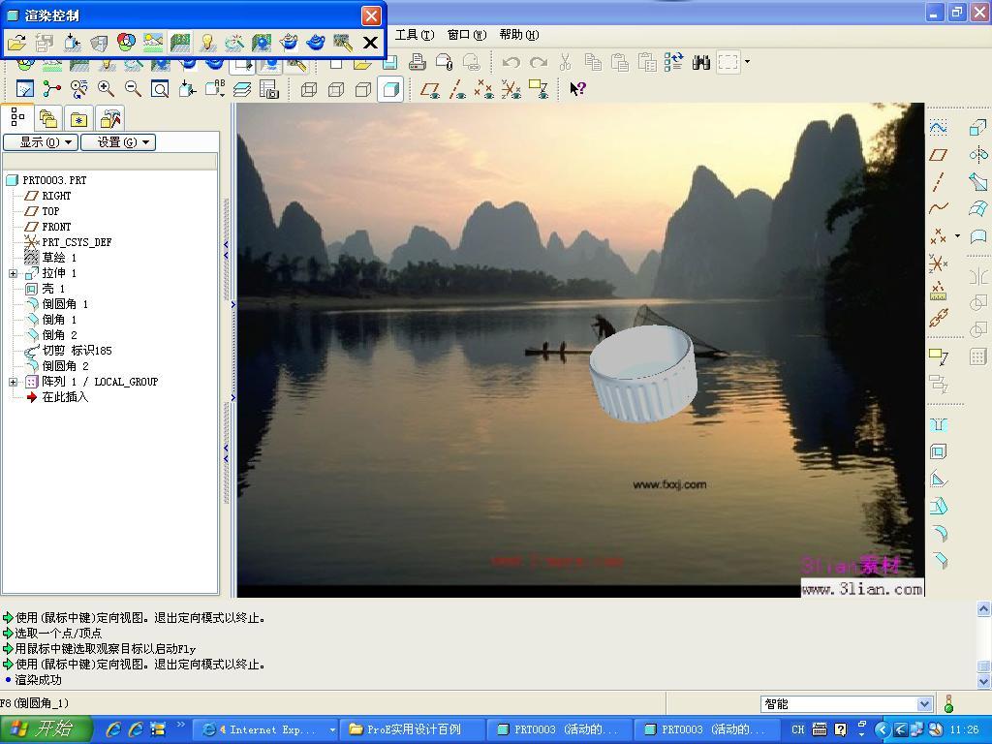Select 切剪 标识185 feature
This screenshot has height=744, width=992.
77,351
